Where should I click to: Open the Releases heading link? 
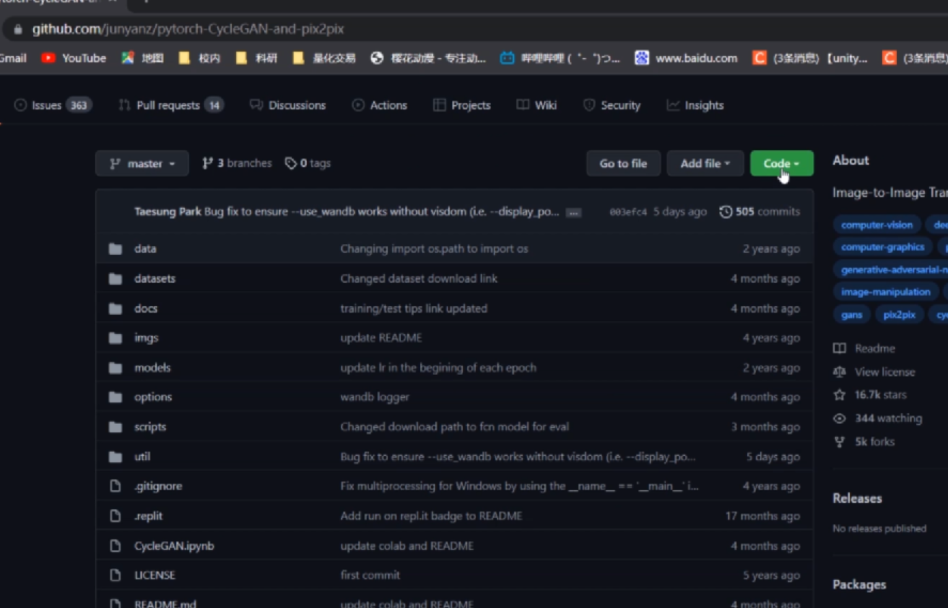[857, 498]
